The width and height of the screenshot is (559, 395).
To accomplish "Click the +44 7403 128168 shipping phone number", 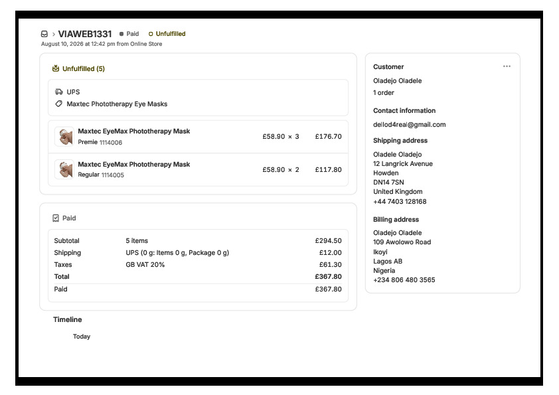I will (400, 201).
